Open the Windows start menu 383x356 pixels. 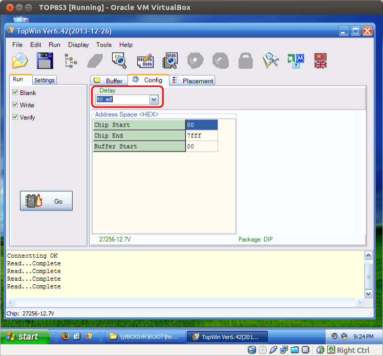point(25,337)
